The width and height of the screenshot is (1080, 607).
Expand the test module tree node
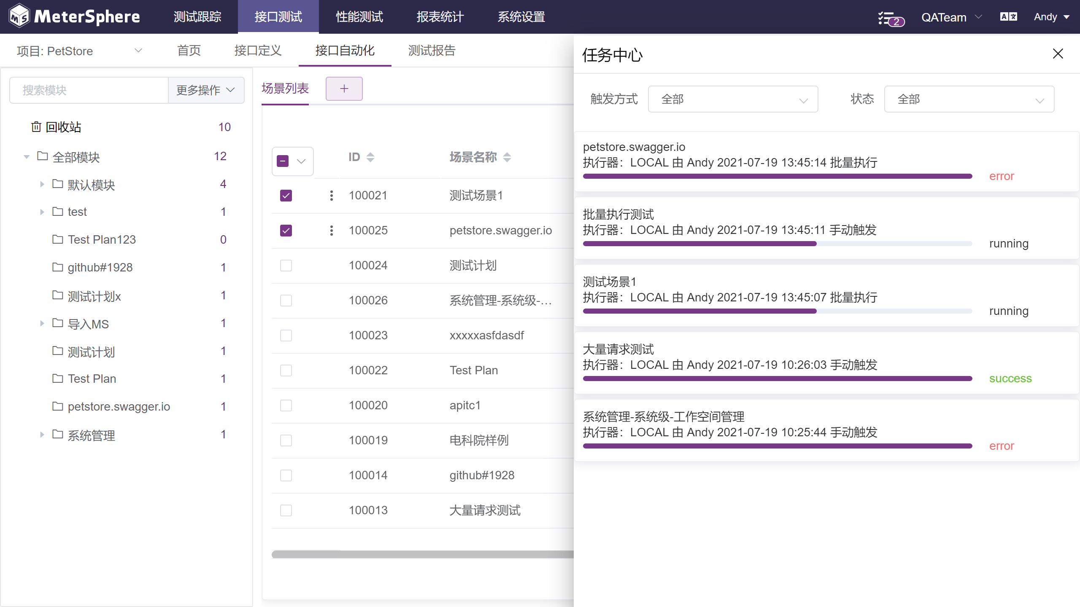42,212
